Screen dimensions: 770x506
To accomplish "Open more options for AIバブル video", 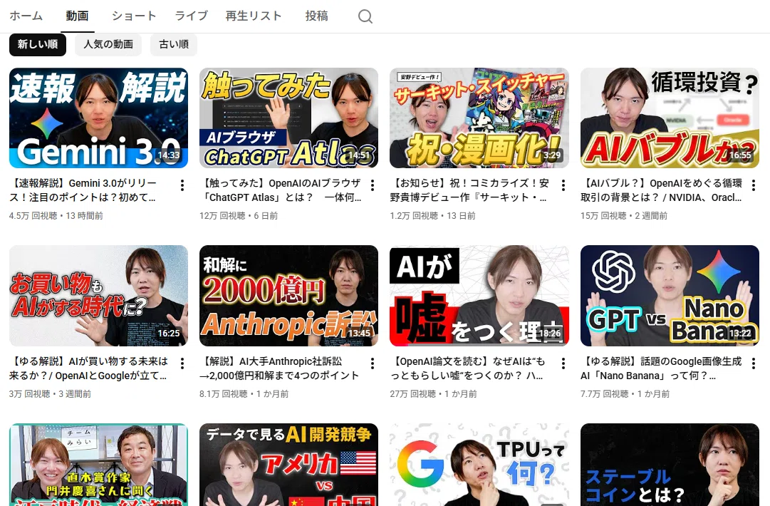I will (x=754, y=185).
